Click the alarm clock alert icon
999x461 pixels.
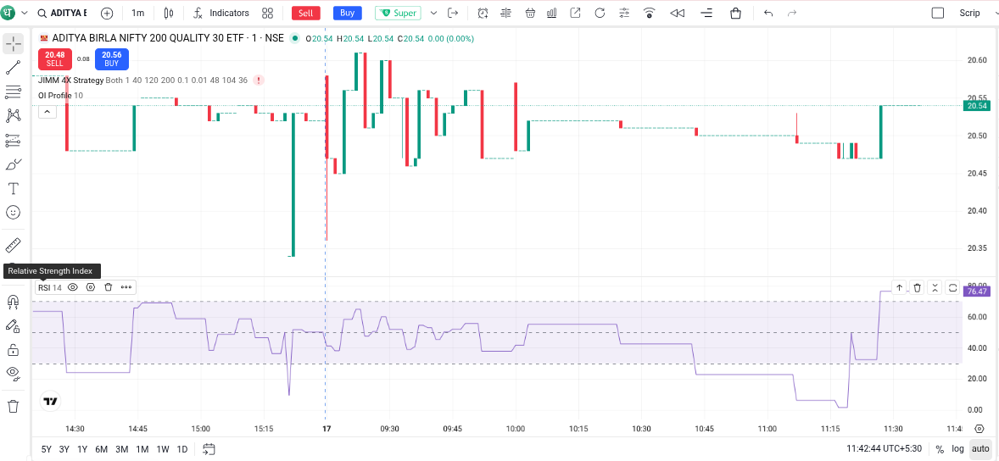pyautogui.click(x=483, y=13)
